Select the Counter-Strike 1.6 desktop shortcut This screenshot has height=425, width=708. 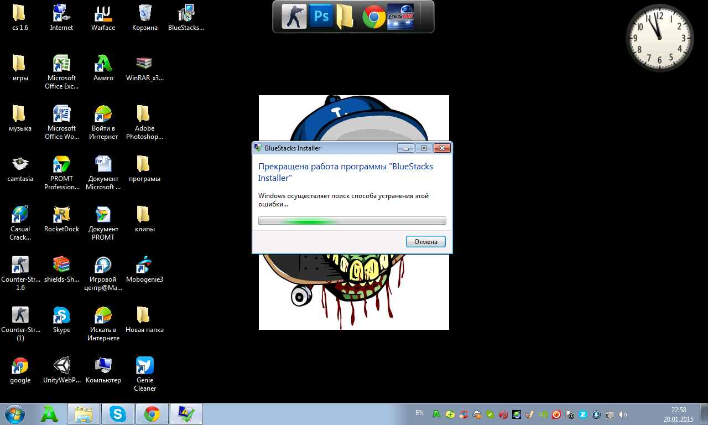[x=20, y=273]
